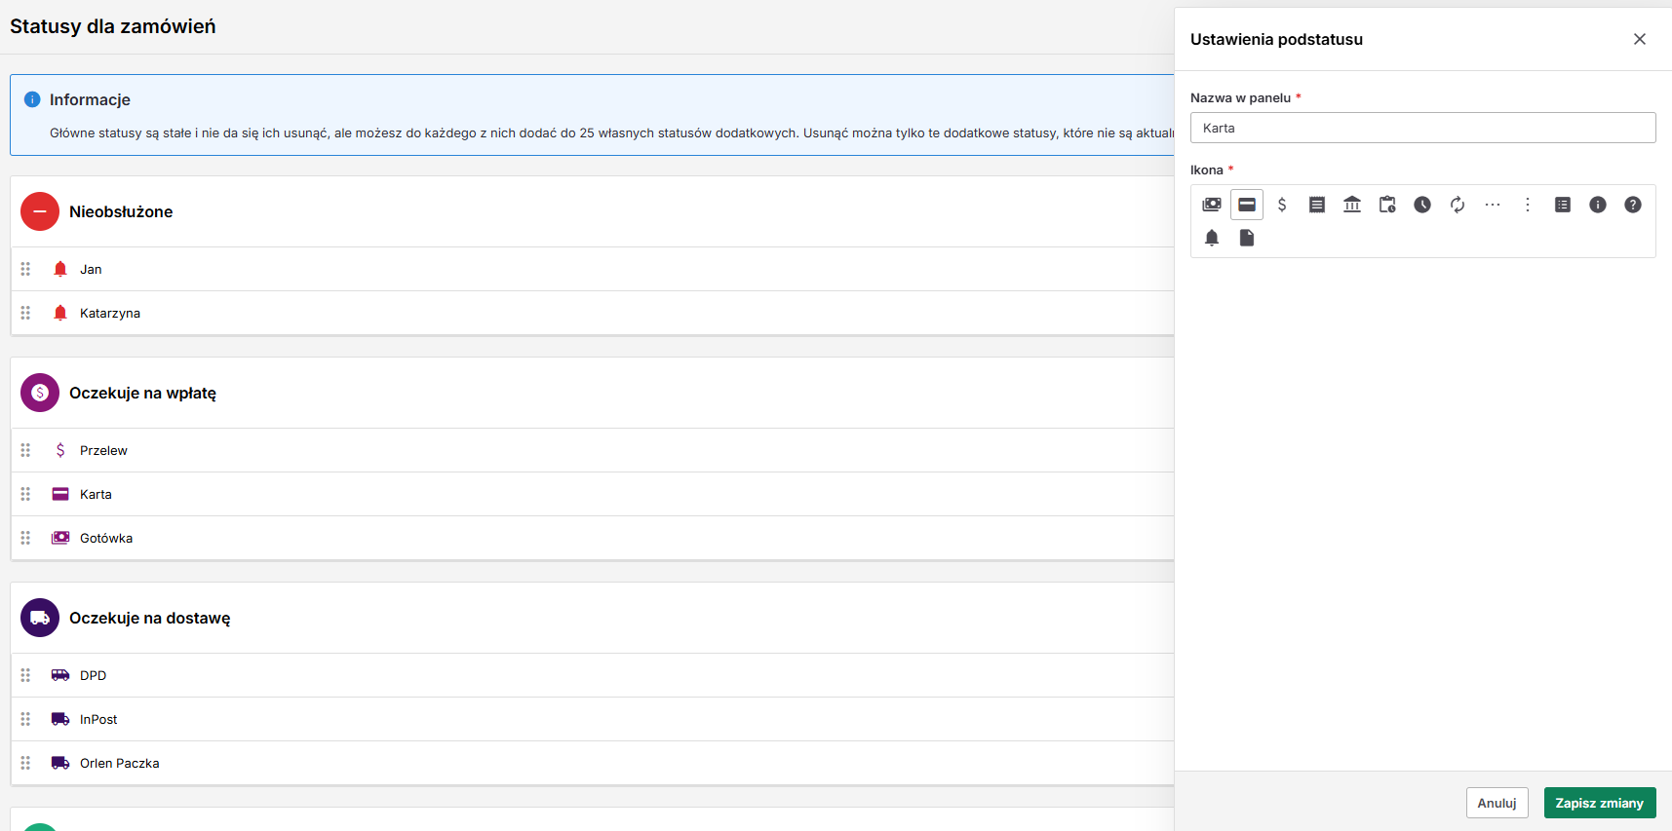Pick the document file icon
The width and height of the screenshot is (1672, 831).
click(x=1247, y=238)
